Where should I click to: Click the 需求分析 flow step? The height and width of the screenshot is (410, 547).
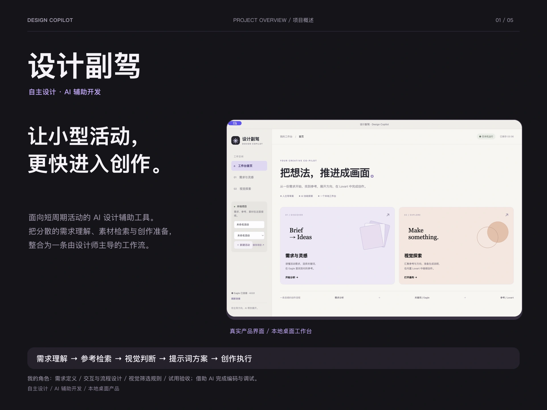point(339,298)
